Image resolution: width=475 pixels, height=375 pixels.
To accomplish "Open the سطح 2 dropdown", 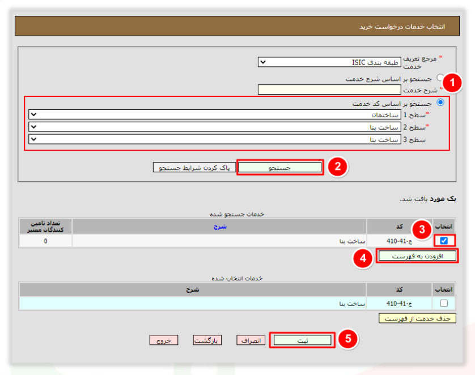I will (x=215, y=127).
